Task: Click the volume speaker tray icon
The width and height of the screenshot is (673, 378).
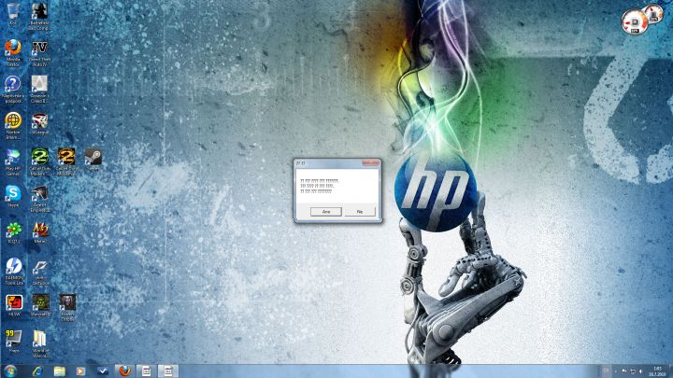Action: pos(640,371)
